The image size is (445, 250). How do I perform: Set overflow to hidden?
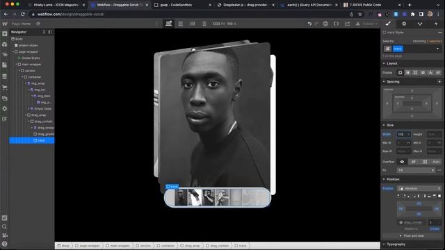point(414,162)
